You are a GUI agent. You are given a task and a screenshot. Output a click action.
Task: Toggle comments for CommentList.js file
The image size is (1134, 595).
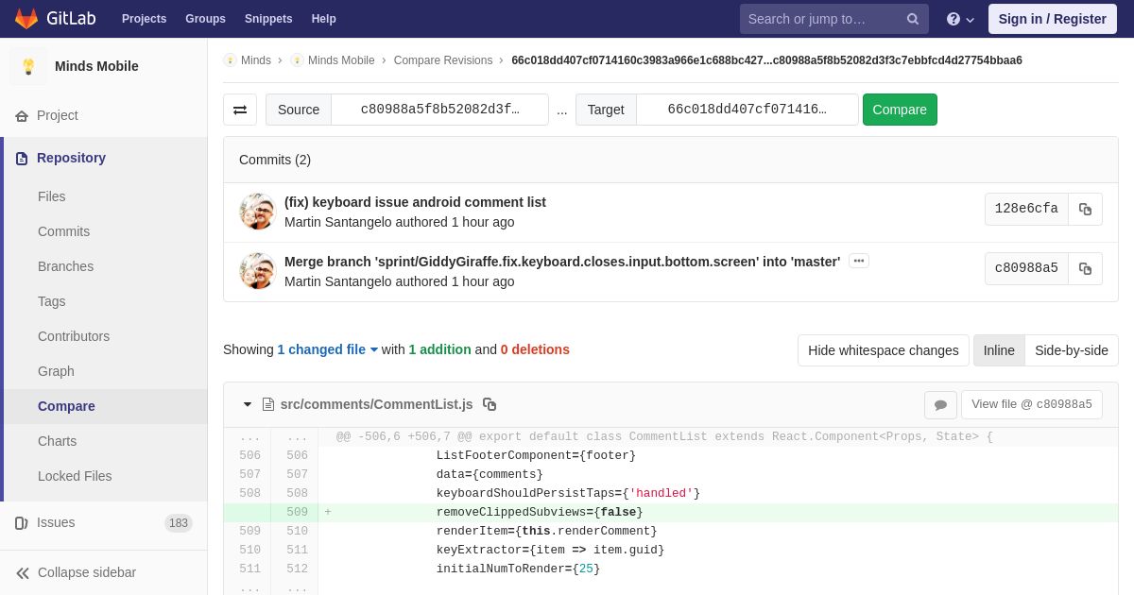(940, 405)
